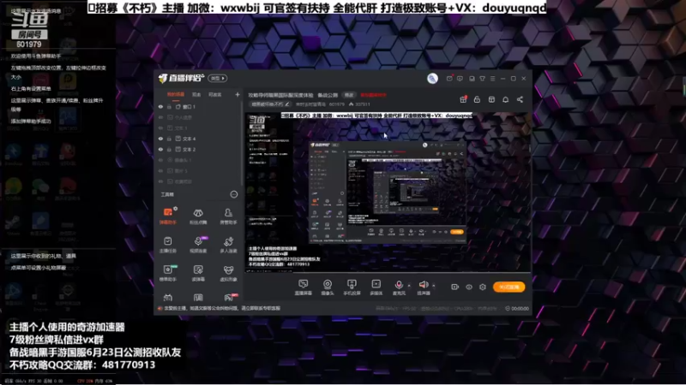The image size is (686, 385).
Task: Click the unlock padlock icon in header
Action: click(x=477, y=99)
